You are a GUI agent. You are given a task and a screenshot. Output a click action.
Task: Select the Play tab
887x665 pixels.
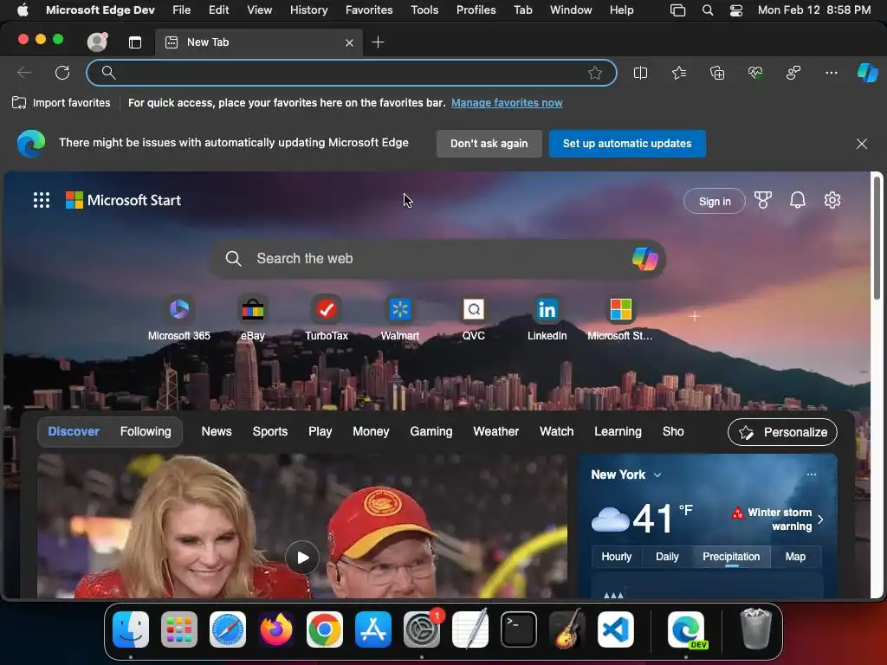point(320,431)
